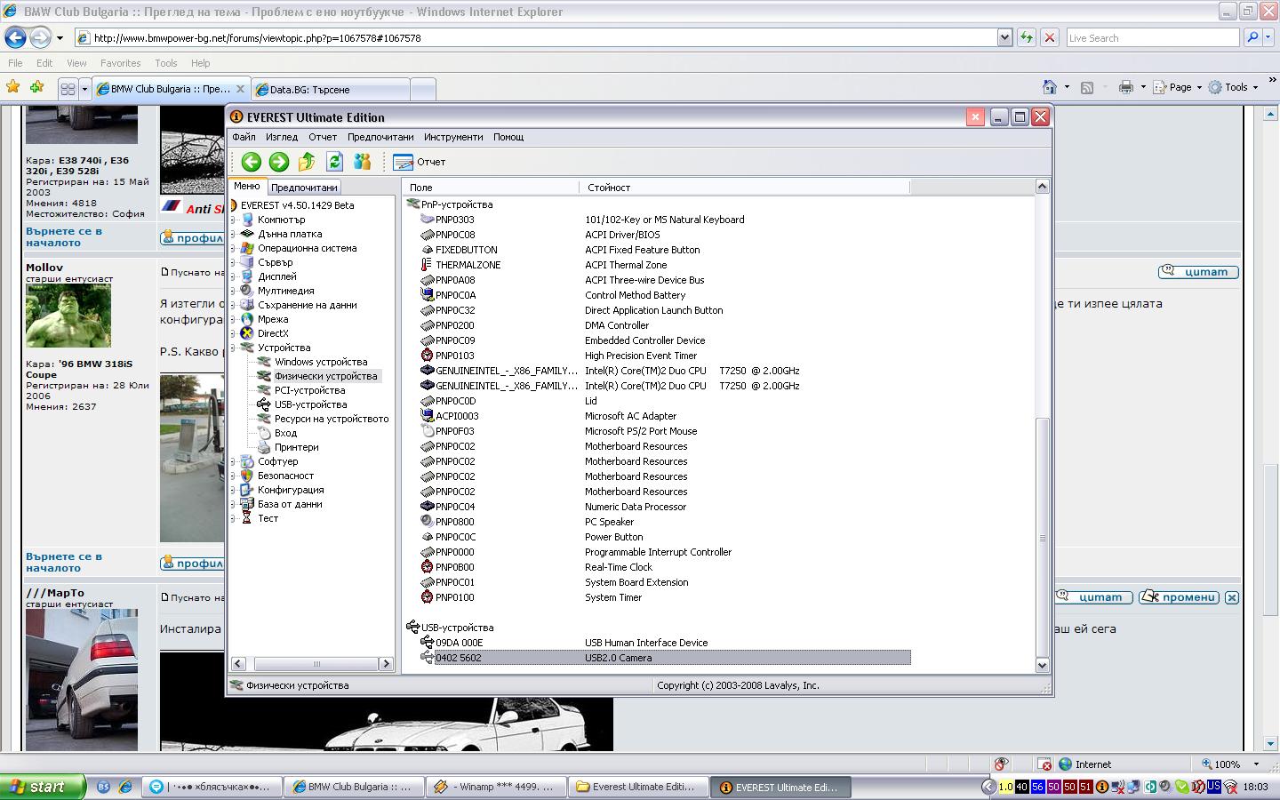Click the Поле column header
This screenshot has height=800, width=1280.
[x=491, y=188]
